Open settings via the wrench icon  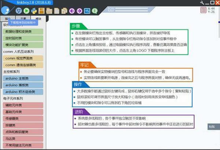point(202,3)
